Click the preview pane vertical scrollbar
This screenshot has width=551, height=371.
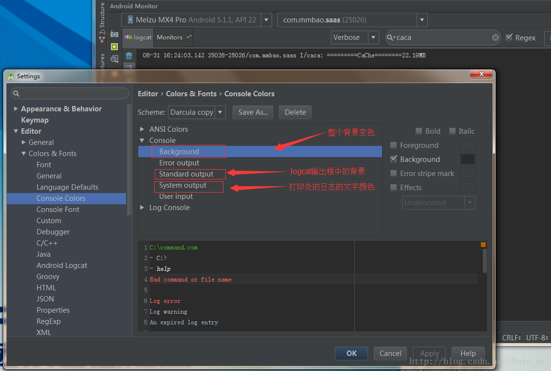point(485,261)
